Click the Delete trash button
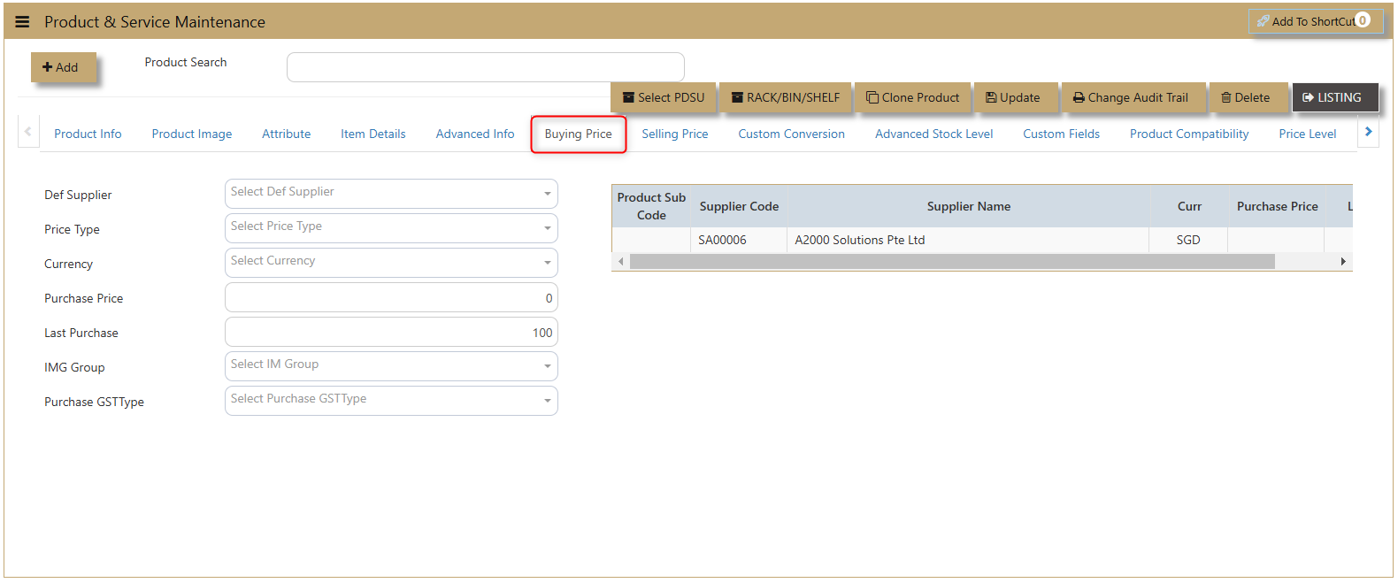This screenshot has height=583, width=1398. click(x=1246, y=97)
